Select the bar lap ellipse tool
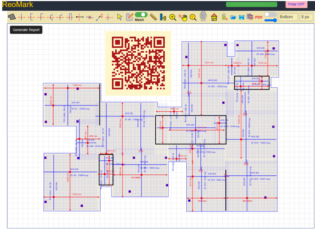Image resolution: width=315 pixels, height=230 pixels. (90, 17)
